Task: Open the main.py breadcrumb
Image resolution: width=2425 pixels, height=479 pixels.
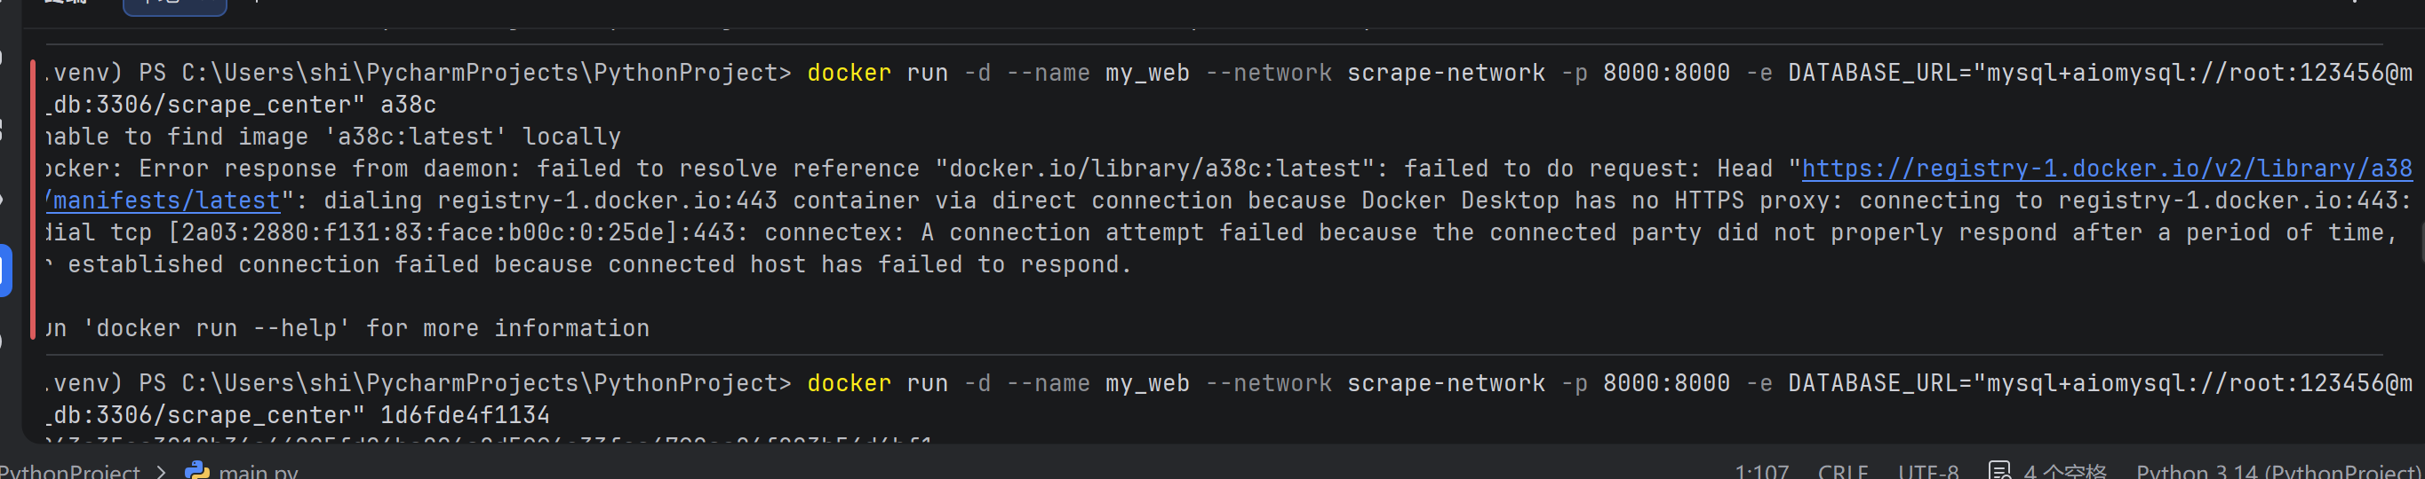Action: (258, 472)
